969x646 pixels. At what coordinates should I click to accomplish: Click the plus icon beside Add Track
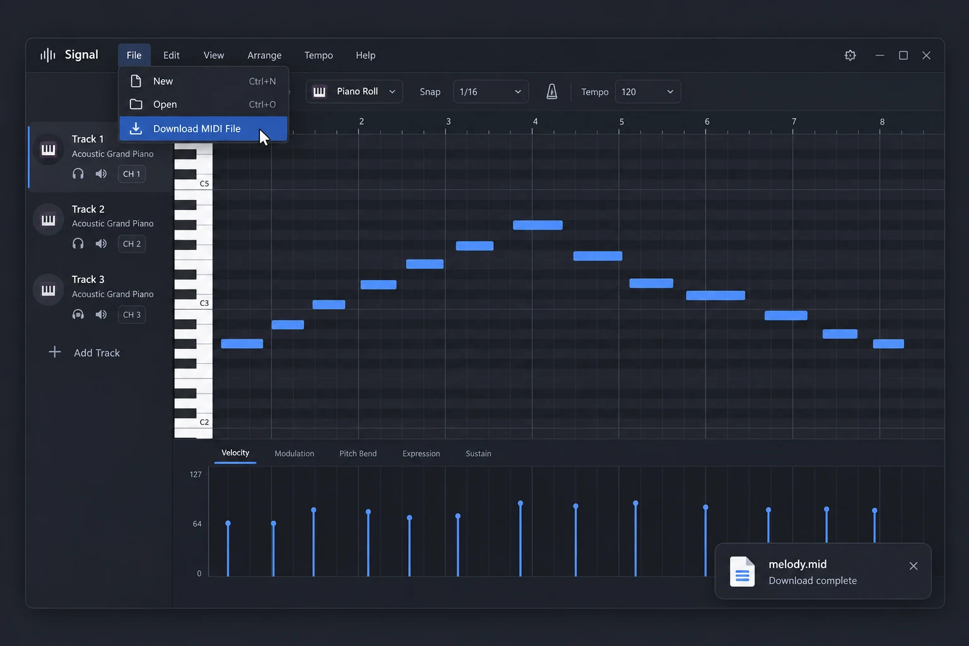point(55,352)
